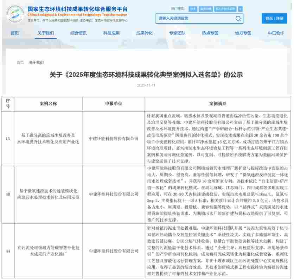Image resolution: width=294 pixels, height=280 pixels.
Task: Click serial number 40 cell
Action: pyautogui.click(x=8, y=194)
